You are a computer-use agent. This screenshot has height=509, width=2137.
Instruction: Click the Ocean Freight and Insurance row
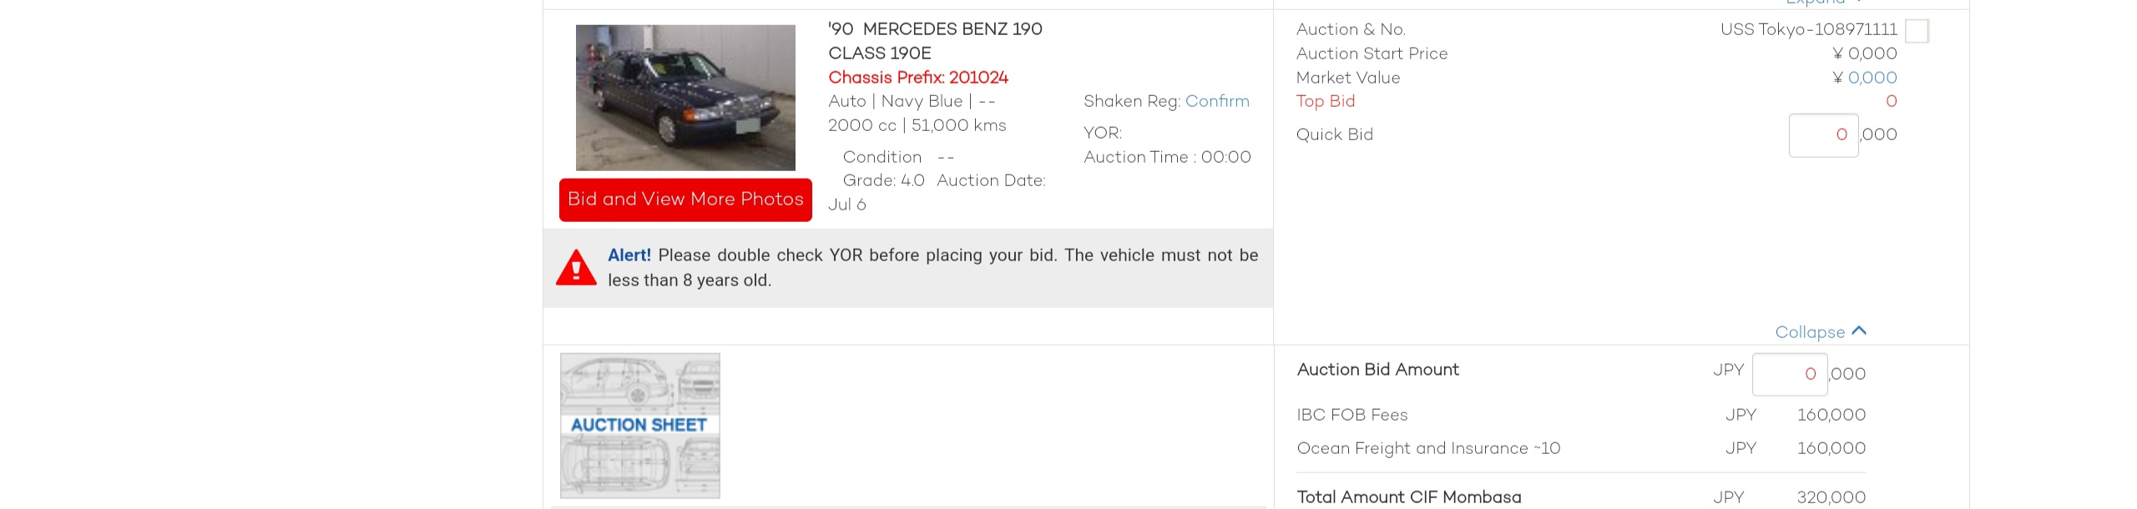coord(1581,448)
